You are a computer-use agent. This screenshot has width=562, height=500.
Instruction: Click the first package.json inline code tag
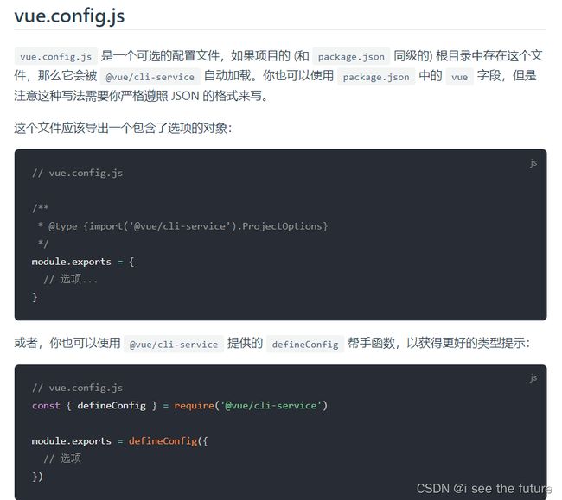tap(351, 56)
